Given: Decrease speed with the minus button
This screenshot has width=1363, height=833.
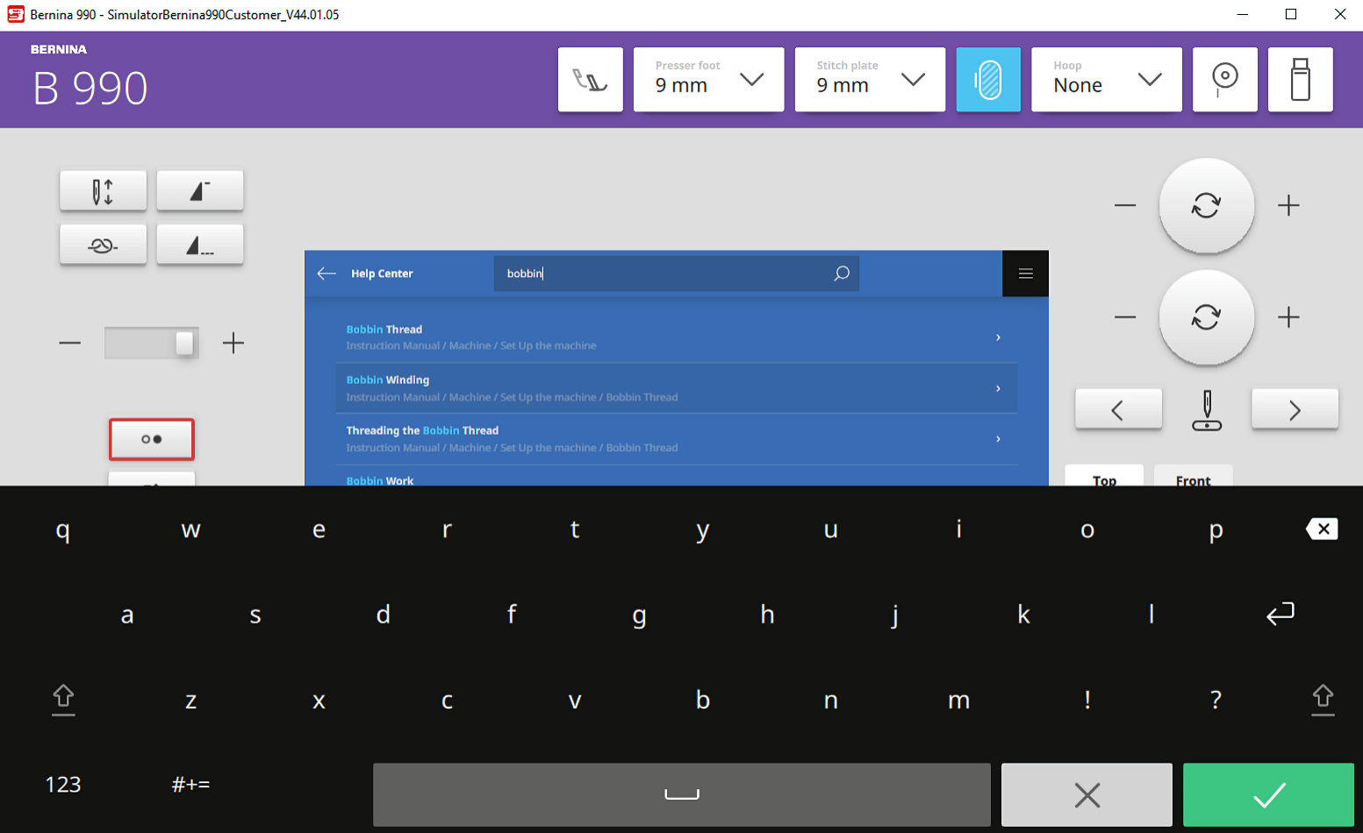Looking at the screenshot, I should (x=70, y=343).
